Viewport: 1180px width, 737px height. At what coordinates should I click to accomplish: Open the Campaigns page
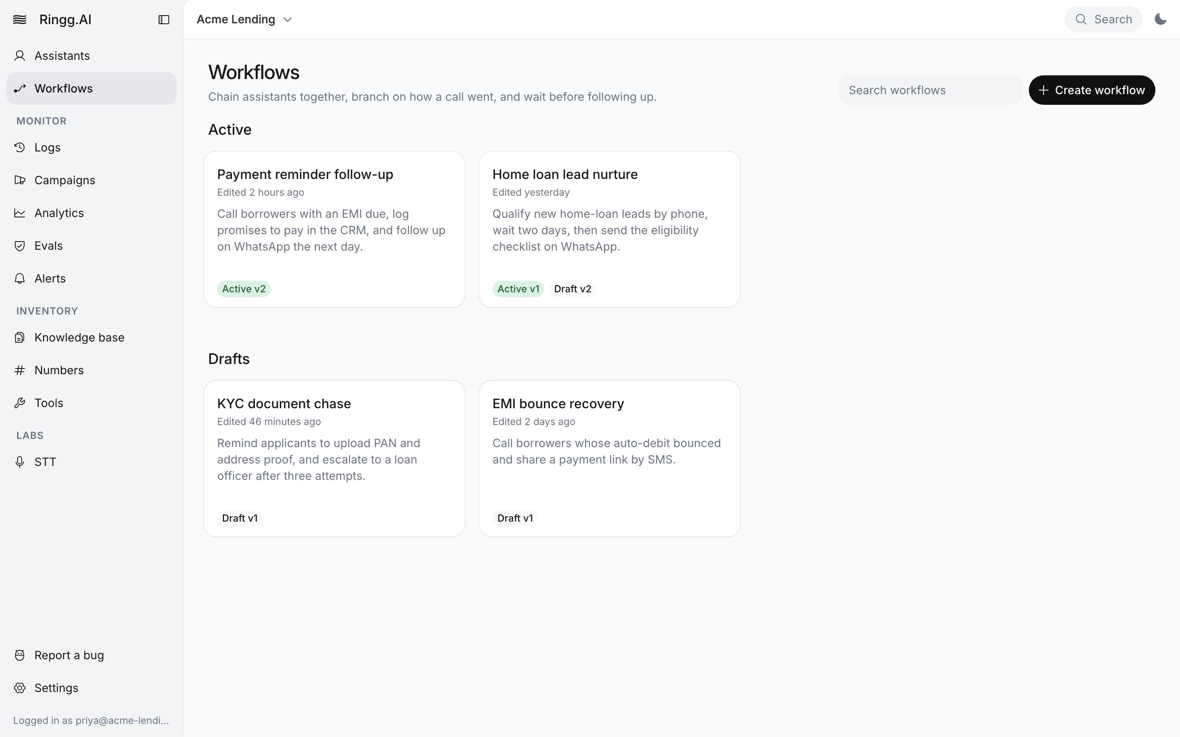tap(92, 180)
